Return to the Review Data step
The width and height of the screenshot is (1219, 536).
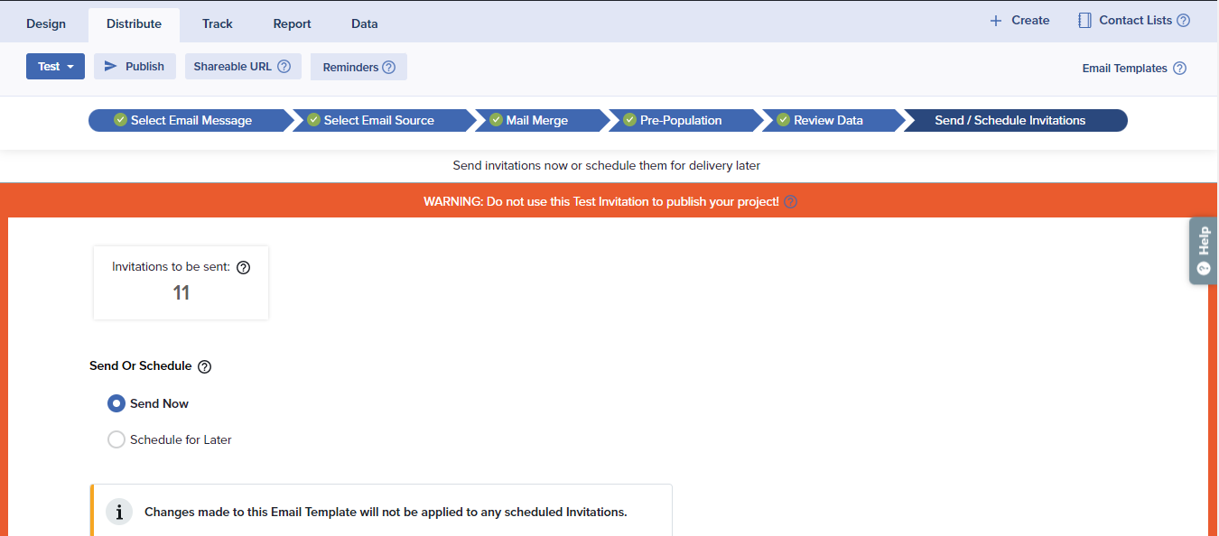click(827, 121)
